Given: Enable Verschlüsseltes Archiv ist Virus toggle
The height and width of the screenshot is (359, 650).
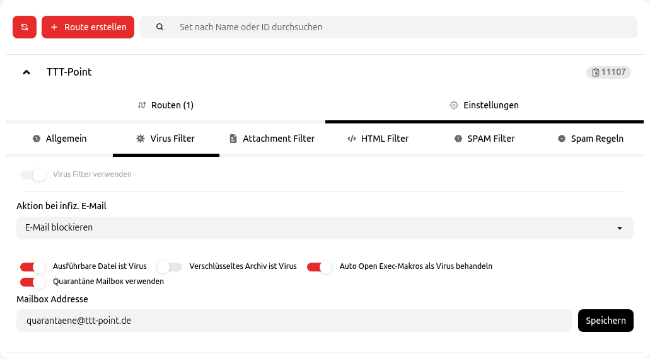Looking at the screenshot, I should (169, 266).
